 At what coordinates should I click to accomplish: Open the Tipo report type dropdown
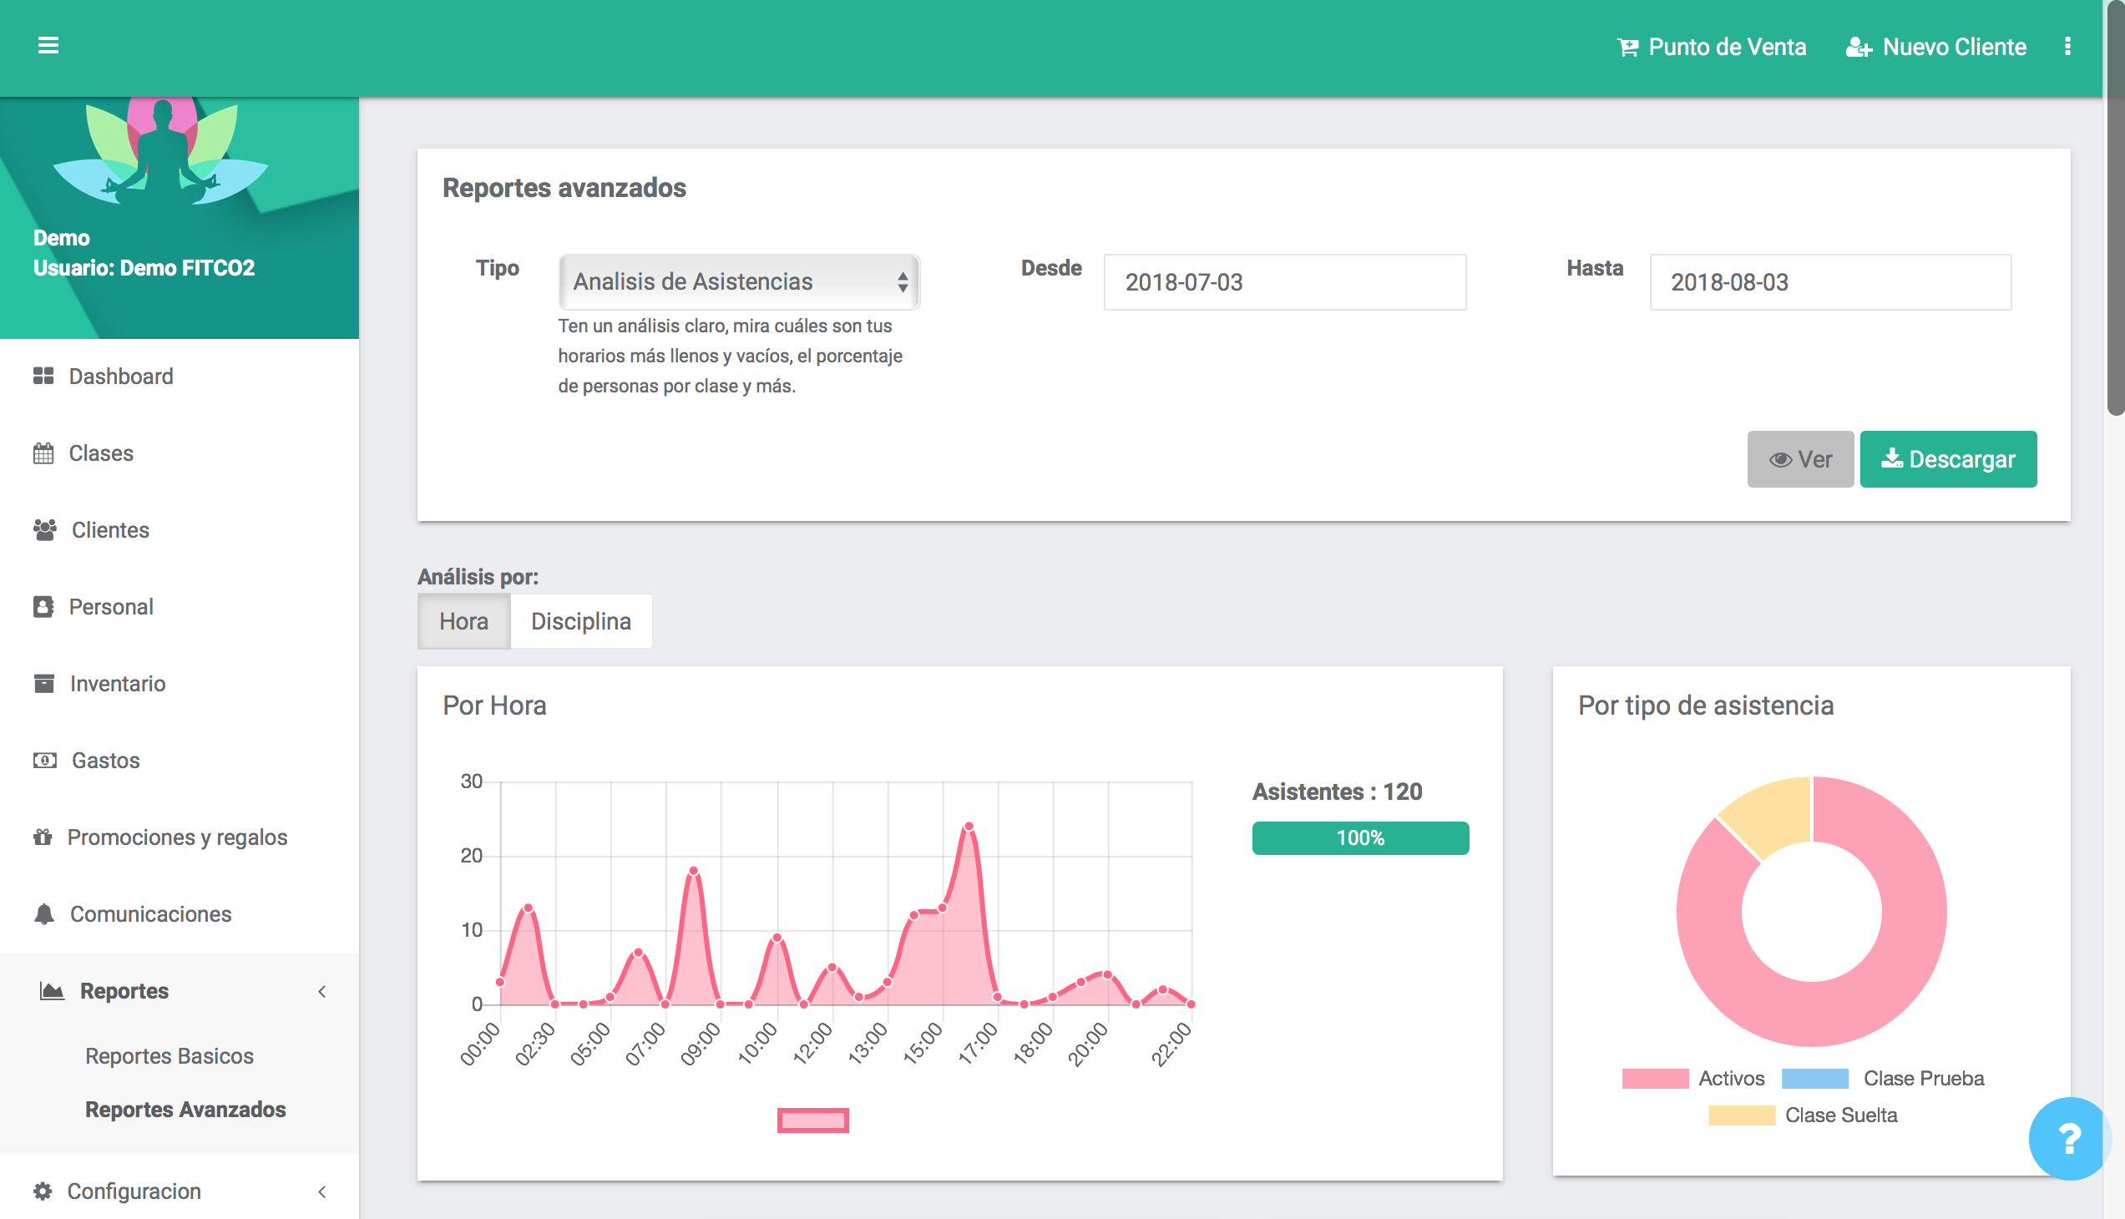(x=737, y=281)
